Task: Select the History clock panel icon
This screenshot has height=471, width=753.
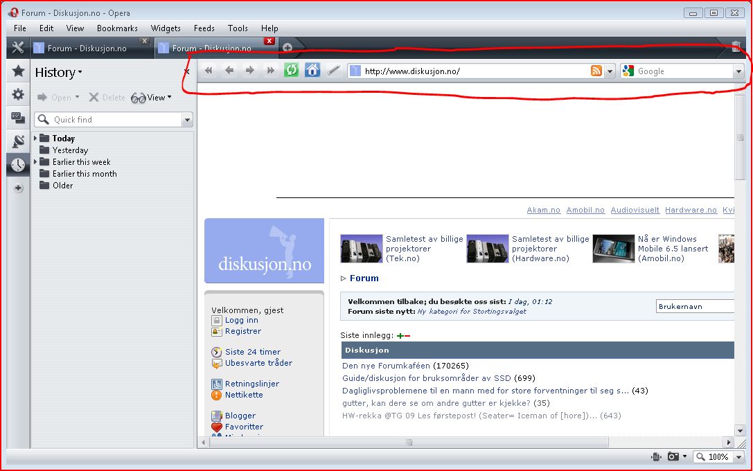Action: click(x=18, y=165)
